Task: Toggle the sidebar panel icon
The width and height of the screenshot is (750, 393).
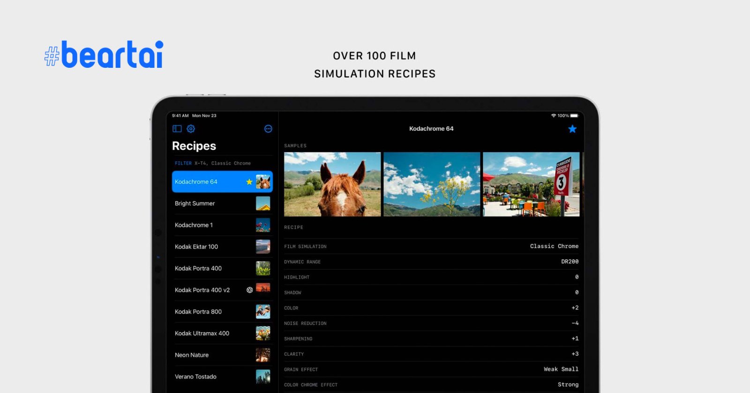Action: [177, 129]
